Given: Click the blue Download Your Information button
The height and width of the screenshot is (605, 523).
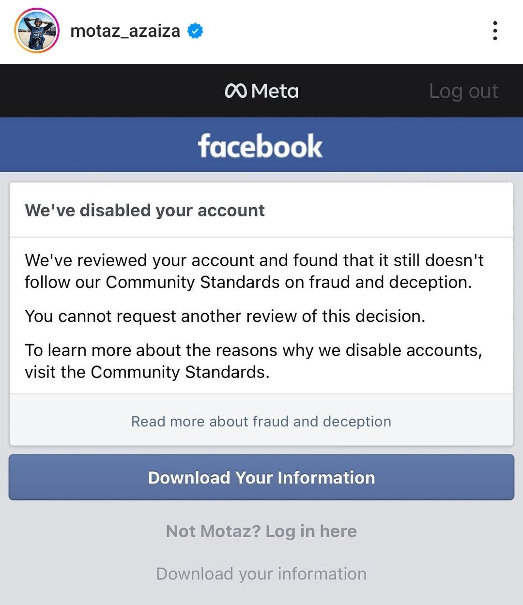Looking at the screenshot, I should click(x=261, y=477).
